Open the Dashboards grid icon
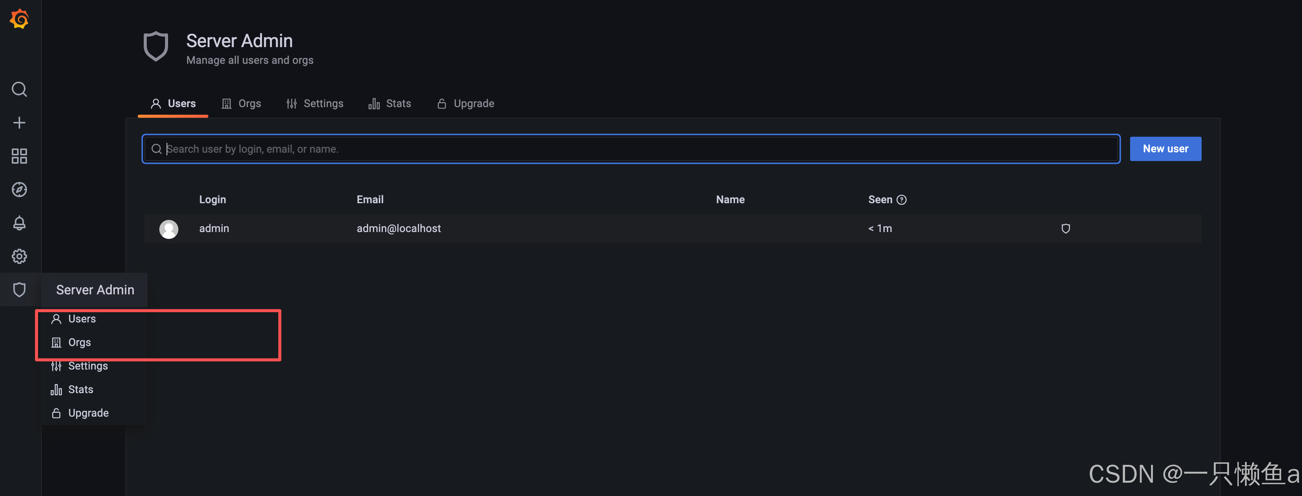The image size is (1302, 496). coord(19,156)
